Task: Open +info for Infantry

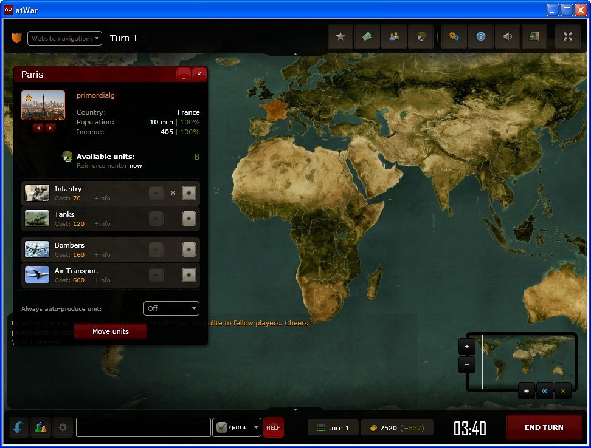Action: point(102,199)
